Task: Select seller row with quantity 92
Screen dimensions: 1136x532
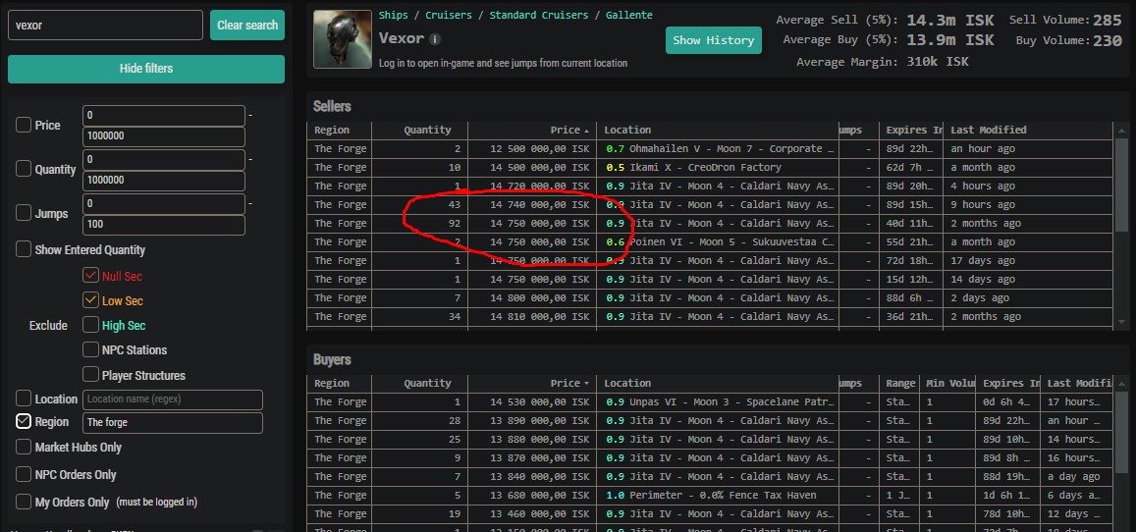Action: (709, 224)
